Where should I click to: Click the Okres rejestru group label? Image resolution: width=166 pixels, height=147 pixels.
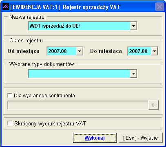pyautogui.click(x=26, y=41)
